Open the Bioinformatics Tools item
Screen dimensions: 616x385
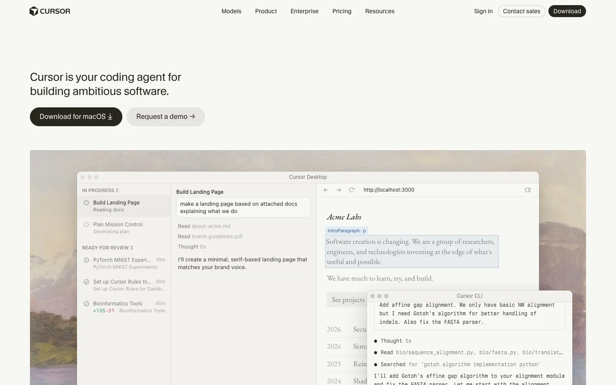tap(124, 307)
